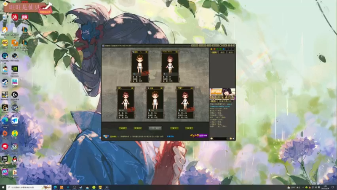Open the Steam desktop shortcut

tap(5, 82)
